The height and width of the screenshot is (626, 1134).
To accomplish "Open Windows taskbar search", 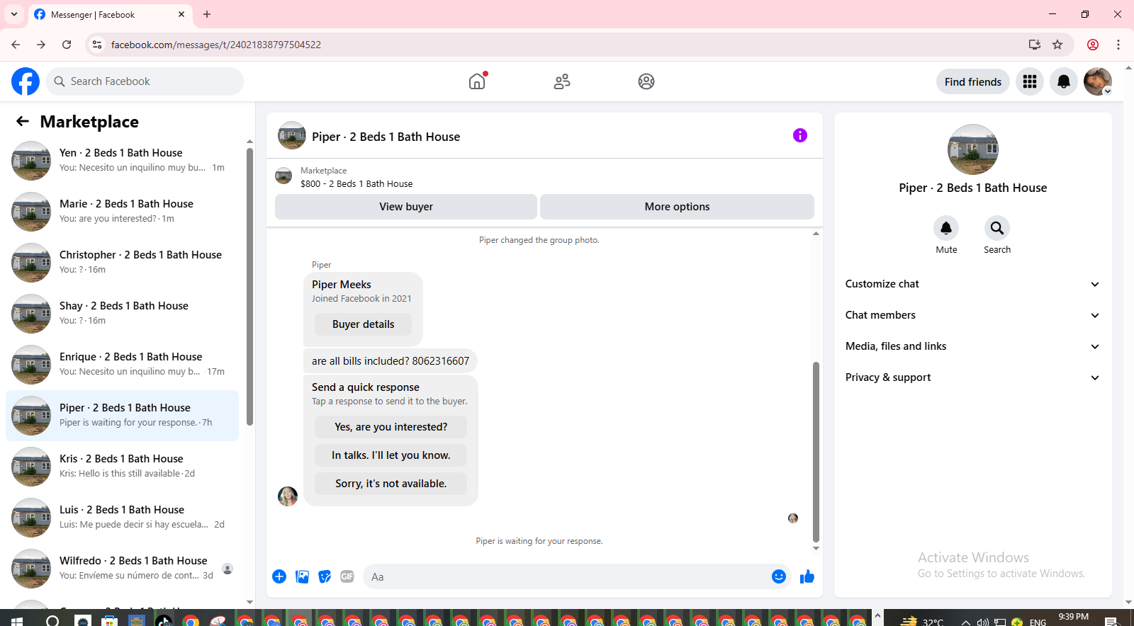I will tap(52, 621).
